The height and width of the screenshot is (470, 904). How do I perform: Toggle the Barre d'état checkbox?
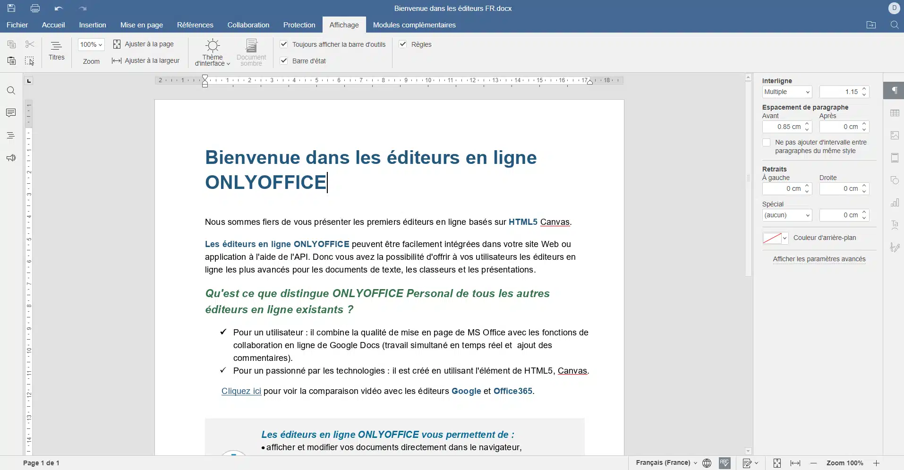[284, 60]
